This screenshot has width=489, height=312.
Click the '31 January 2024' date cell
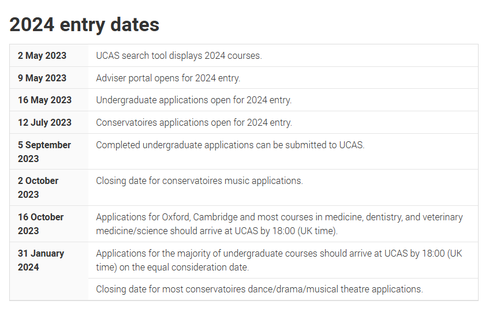[40, 260]
